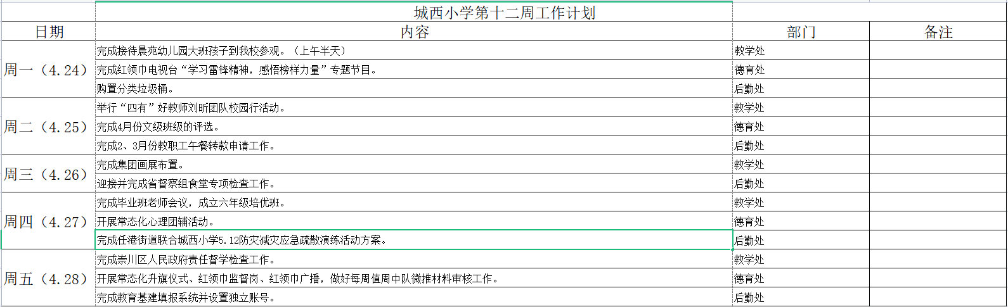
Task: Select the cell 举行"四有"好教师刘昕团队校园行活动
Action: click(414, 107)
